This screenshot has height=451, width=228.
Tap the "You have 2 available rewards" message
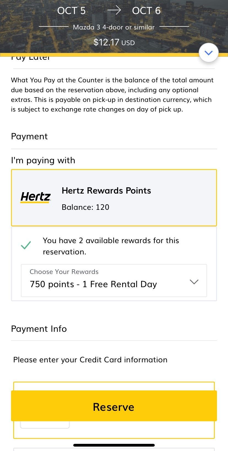tap(111, 246)
